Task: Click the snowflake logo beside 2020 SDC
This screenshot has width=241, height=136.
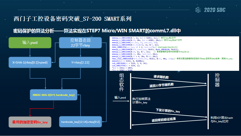Action: [x=198, y=10]
